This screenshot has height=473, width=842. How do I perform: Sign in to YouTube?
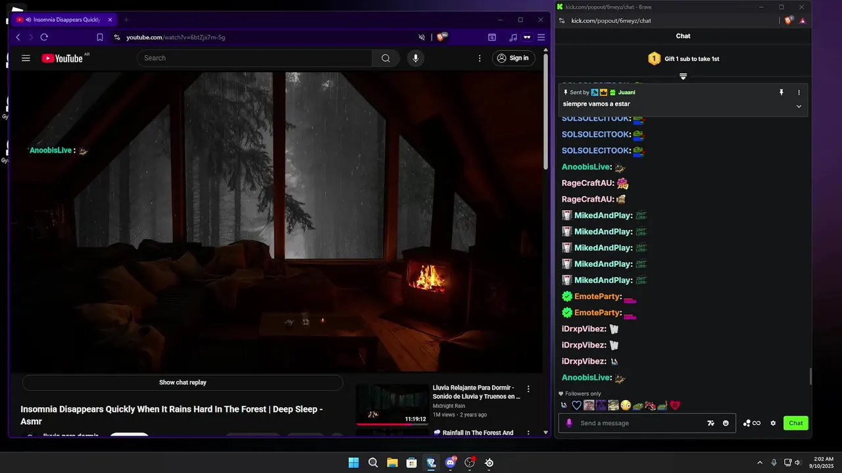(x=513, y=58)
